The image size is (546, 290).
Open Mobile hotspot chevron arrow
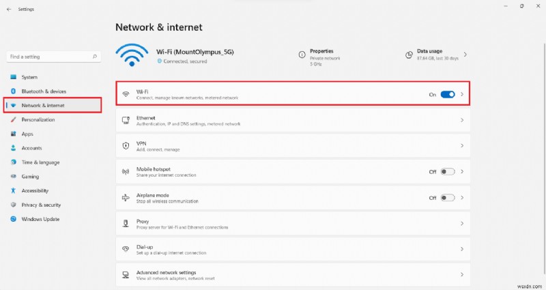coord(462,172)
